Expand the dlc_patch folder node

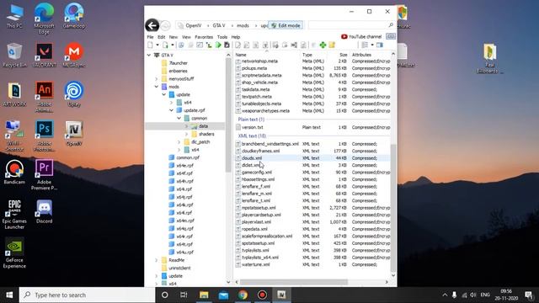tap(179, 142)
